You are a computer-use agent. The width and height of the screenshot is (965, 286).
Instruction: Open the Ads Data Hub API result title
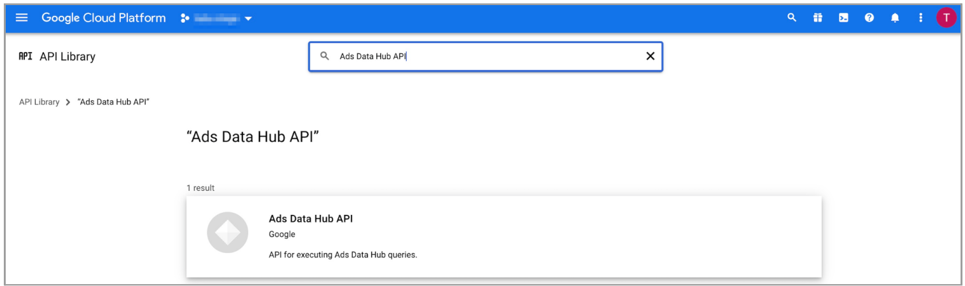coord(311,219)
